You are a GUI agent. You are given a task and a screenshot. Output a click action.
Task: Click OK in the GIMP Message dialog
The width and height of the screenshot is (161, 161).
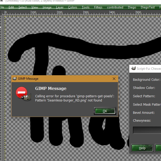pyautogui.click(x=105, y=111)
